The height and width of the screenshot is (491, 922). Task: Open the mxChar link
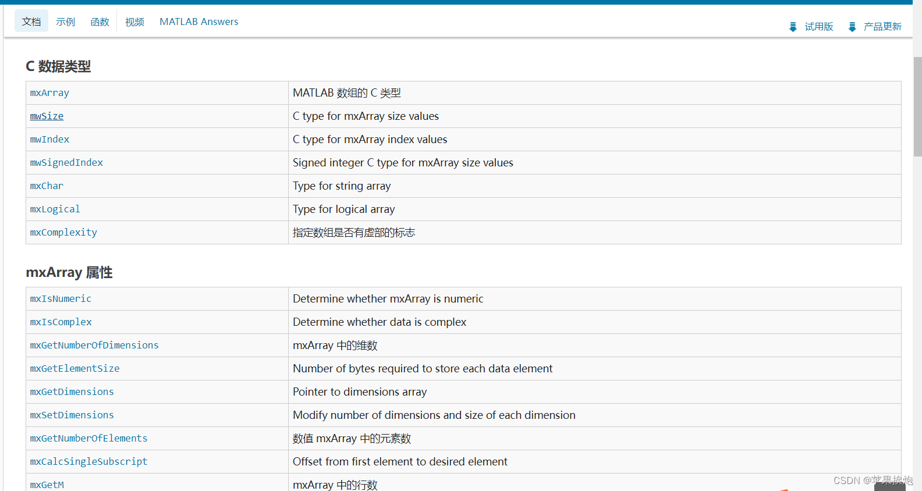coord(47,186)
